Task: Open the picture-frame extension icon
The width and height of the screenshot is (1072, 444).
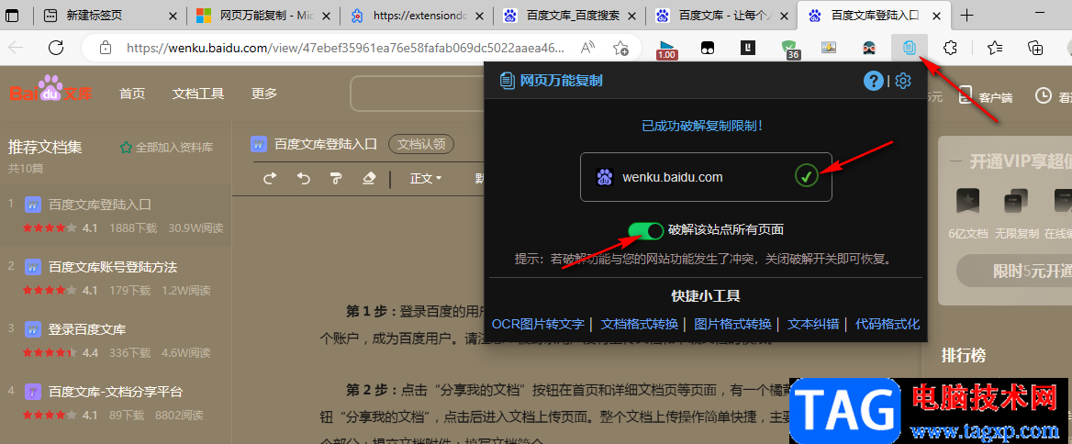Action: 830,47
